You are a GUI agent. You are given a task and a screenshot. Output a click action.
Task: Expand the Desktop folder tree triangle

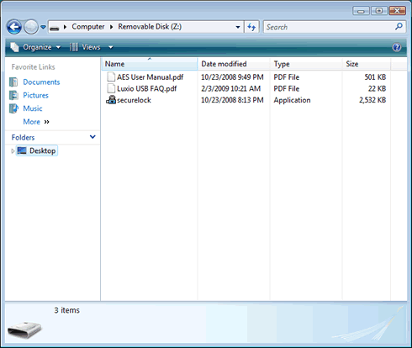13,151
